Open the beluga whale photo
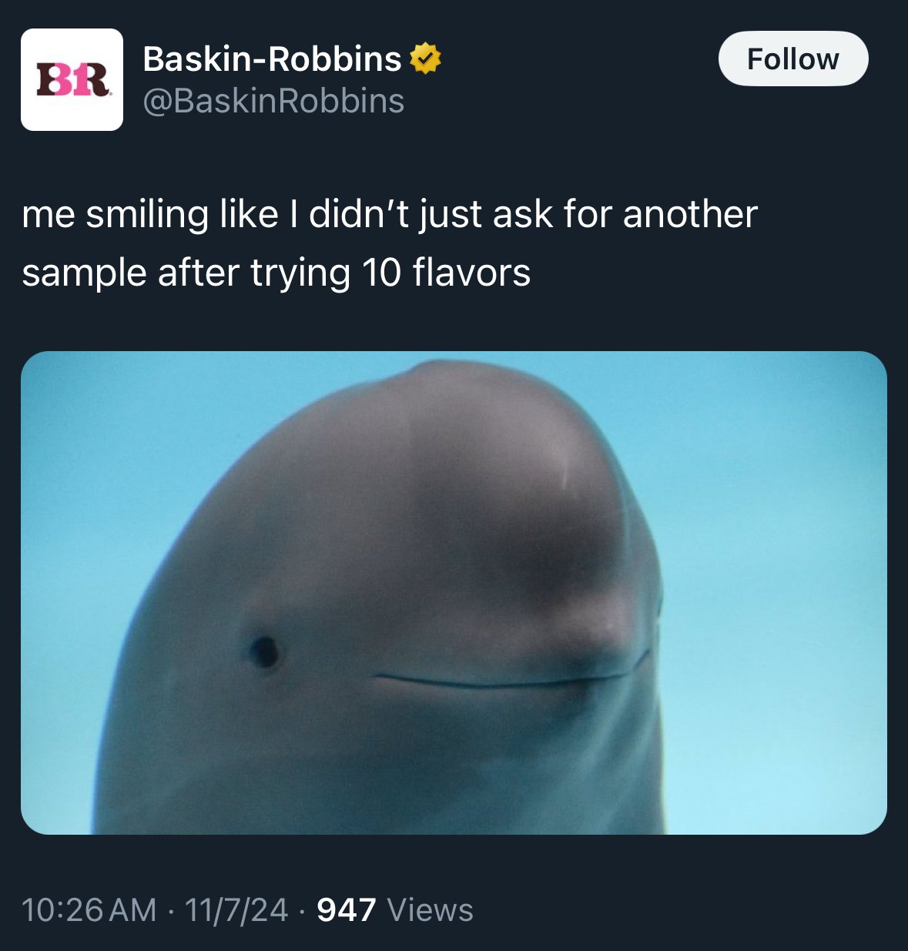This screenshot has width=908, height=951. pos(454,592)
